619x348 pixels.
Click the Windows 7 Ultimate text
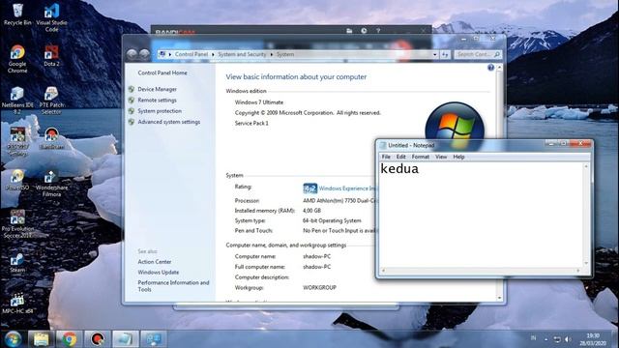tap(259, 102)
